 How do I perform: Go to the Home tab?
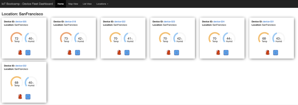(x=61, y=4)
